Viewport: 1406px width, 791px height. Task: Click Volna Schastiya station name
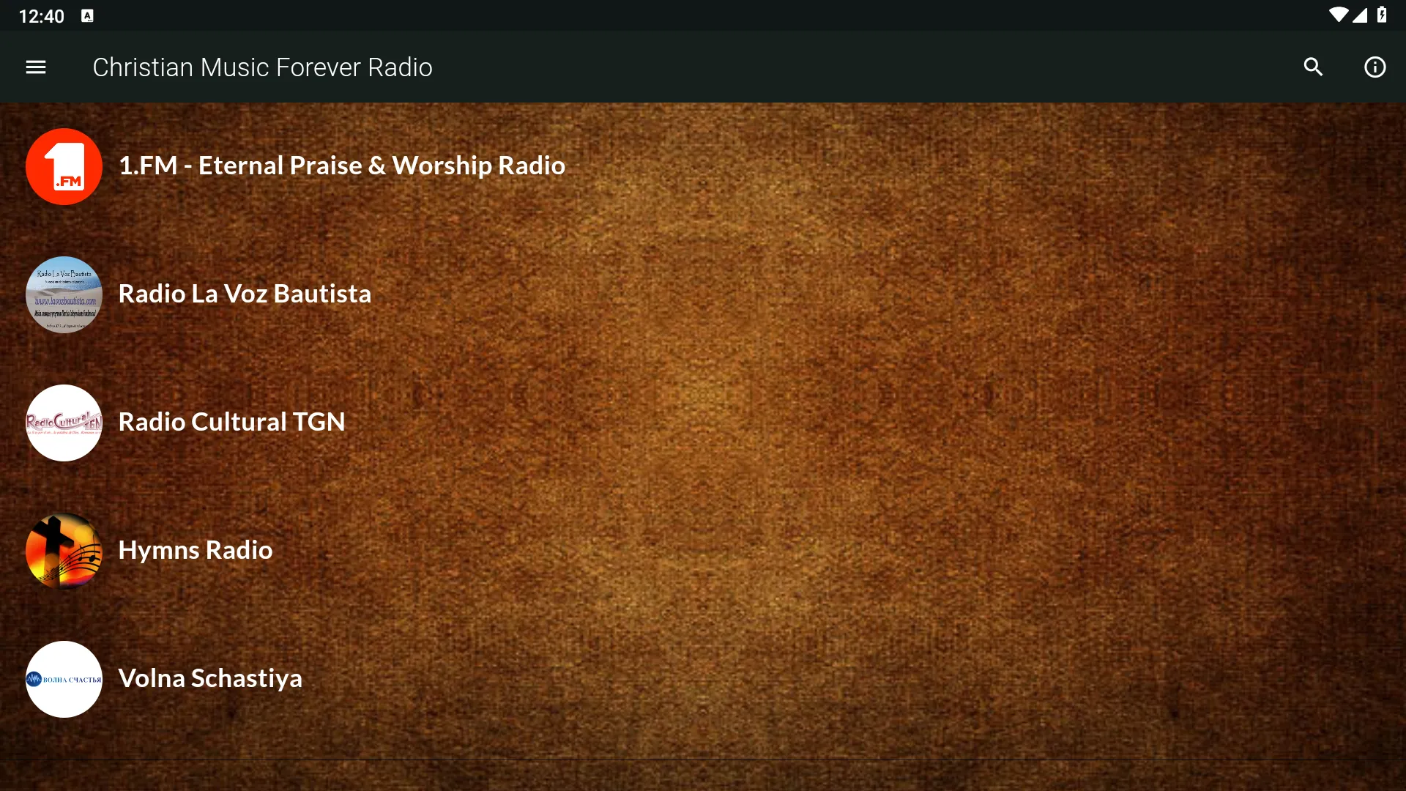coord(209,678)
